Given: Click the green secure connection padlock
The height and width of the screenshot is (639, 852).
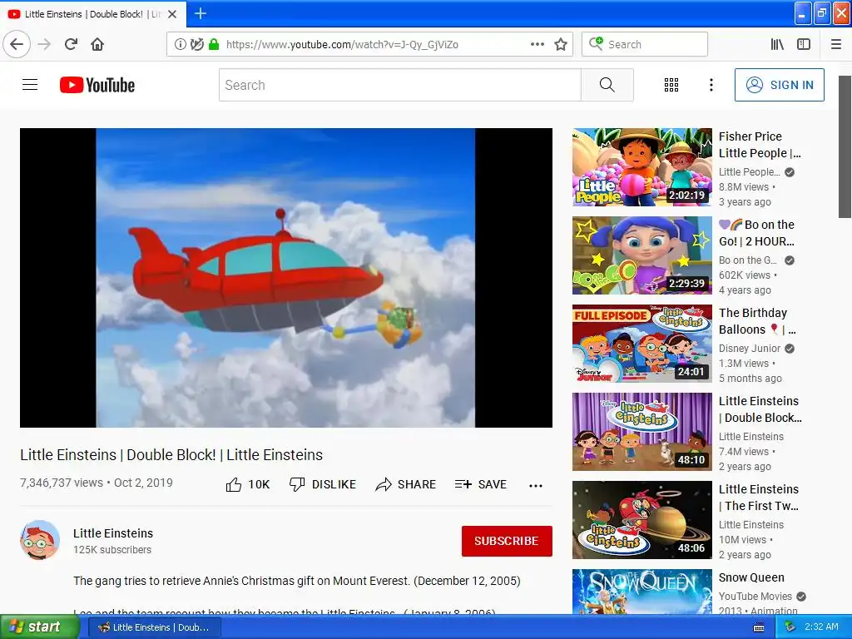Looking at the screenshot, I should point(214,44).
